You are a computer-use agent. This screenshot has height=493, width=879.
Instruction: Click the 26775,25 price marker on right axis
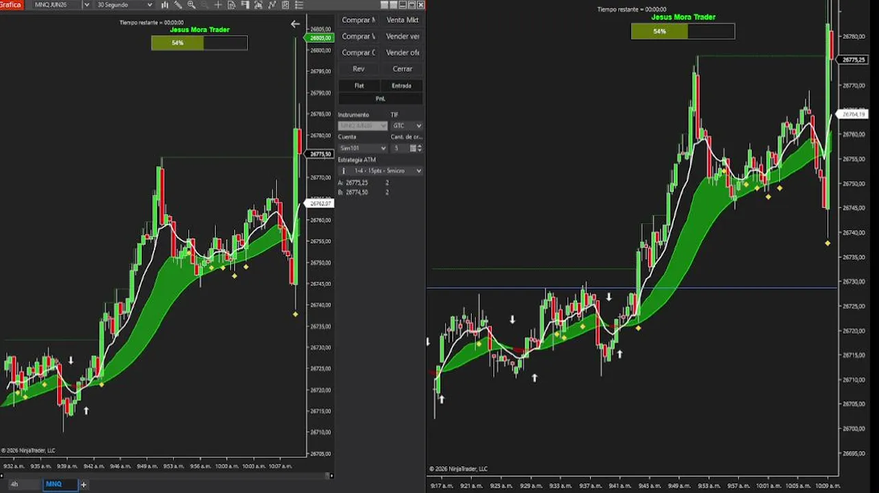[x=853, y=60]
